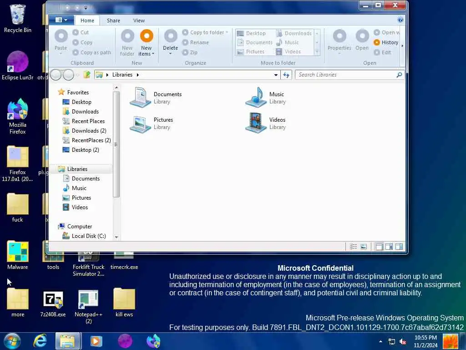Click the Paste ribbon button
Image resolution: width=466 pixels, height=350 pixels.
click(x=61, y=42)
